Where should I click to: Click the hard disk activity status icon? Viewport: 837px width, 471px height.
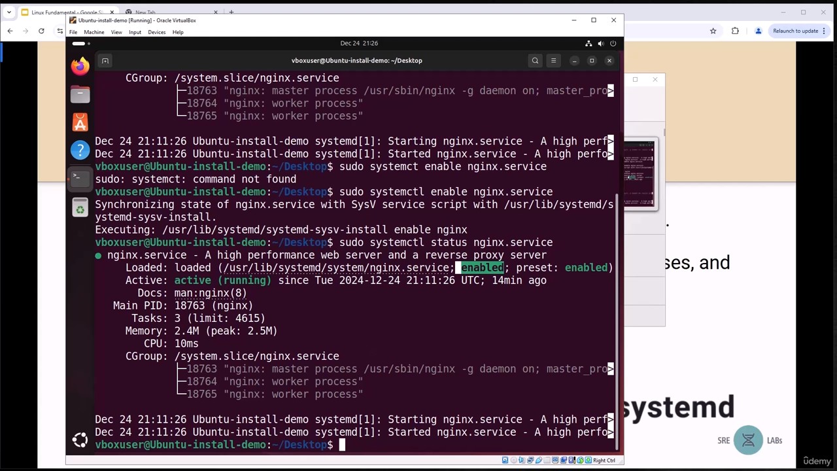coord(505,461)
